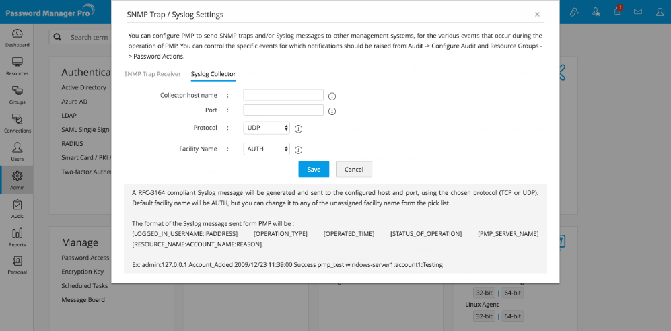
Task: Open the Reports sidebar icon
Action: tap(17, 237)
